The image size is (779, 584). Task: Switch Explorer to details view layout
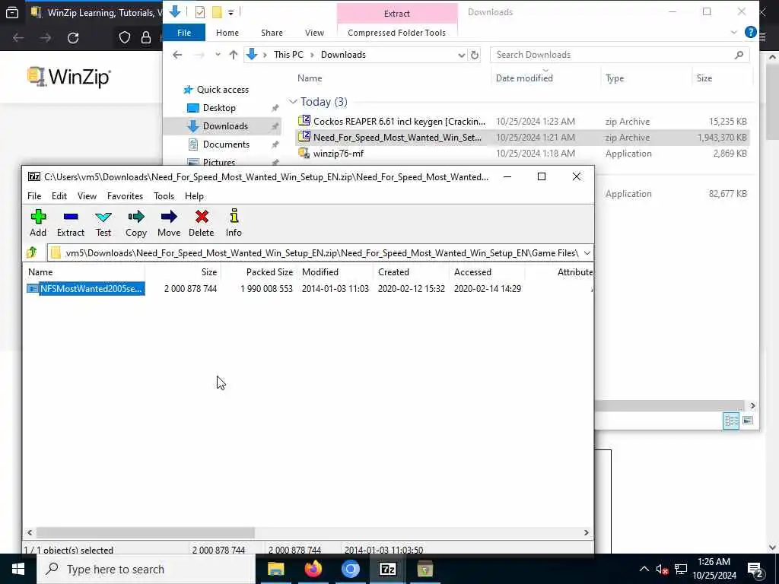[731, 421]
